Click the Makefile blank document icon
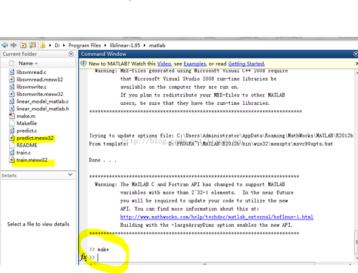This screenshot has height=273, width=358. [12, 123]
